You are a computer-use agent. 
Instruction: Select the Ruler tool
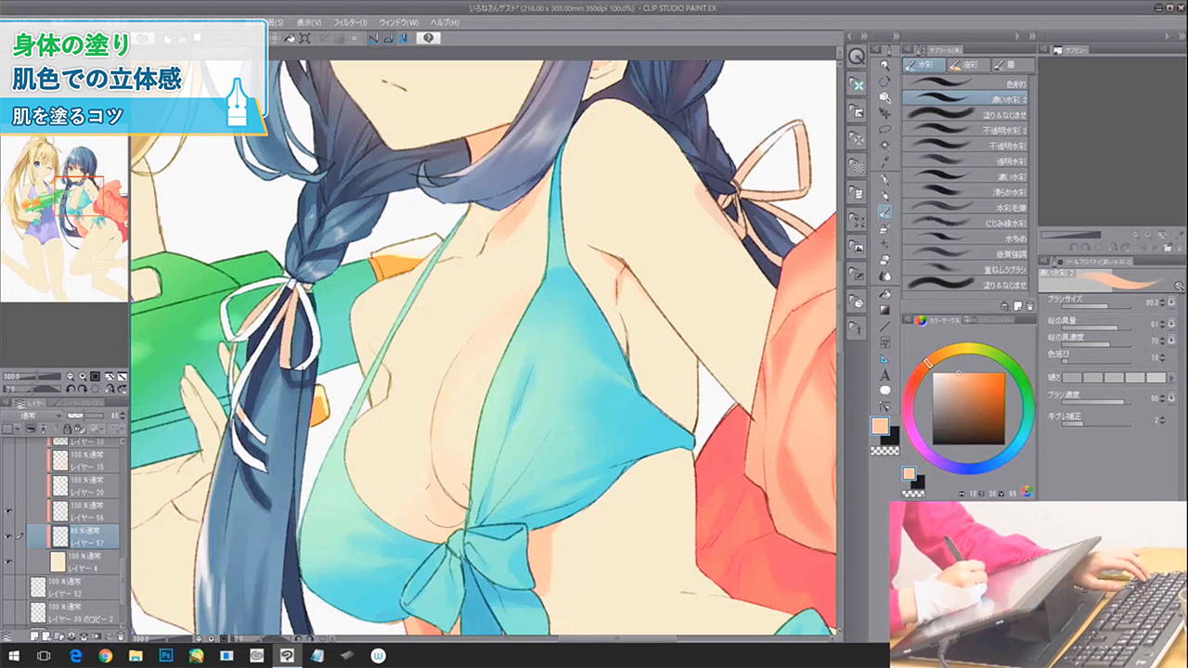pyautogui.click(x=885, y=359)
